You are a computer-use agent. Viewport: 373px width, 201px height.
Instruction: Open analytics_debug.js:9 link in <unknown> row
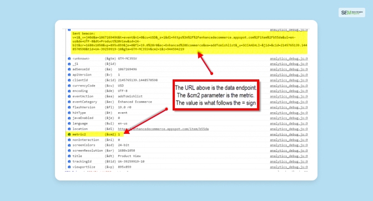point(289,58)
